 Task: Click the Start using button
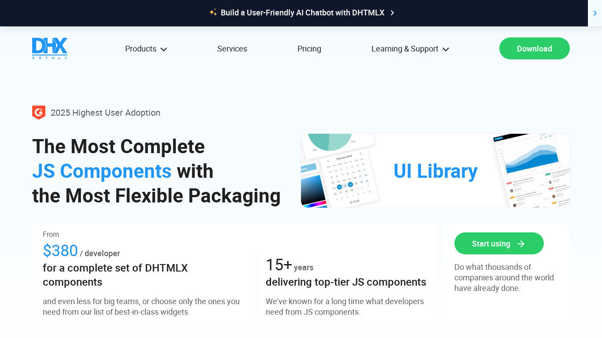coord(499,243)
